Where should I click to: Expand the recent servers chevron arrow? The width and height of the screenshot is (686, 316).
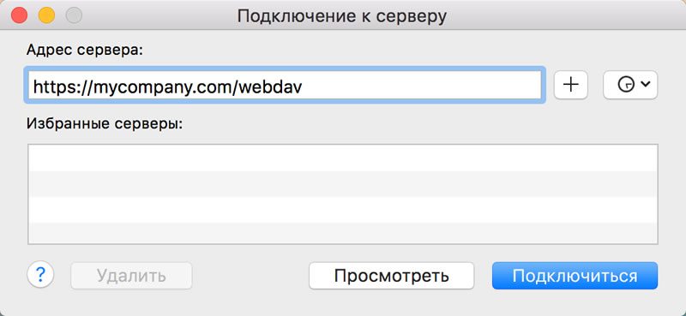(646, 85)
